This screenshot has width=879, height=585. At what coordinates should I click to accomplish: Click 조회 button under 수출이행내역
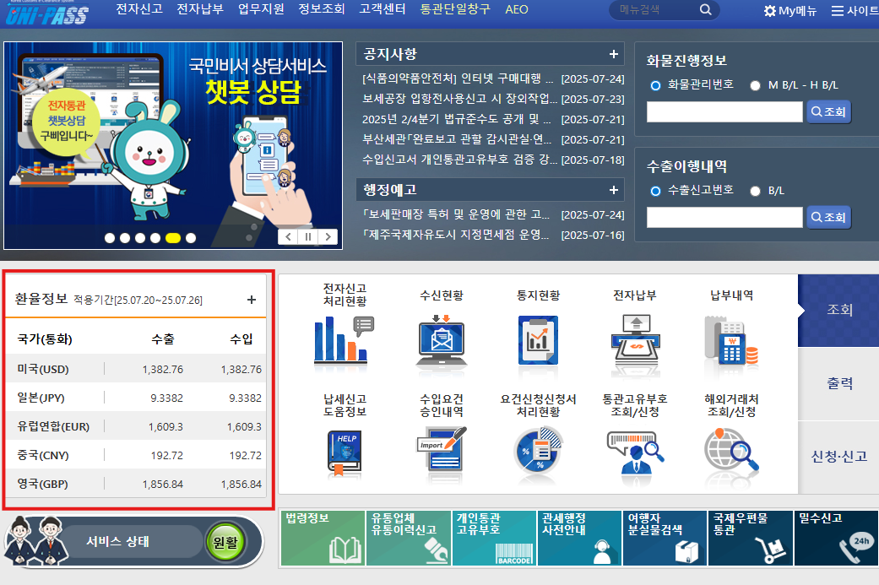pos(828,217)
